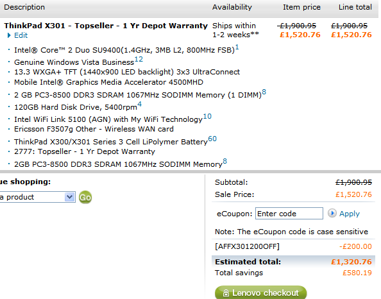Click the padlock icon on the checkout button

[x=226, y=293]
